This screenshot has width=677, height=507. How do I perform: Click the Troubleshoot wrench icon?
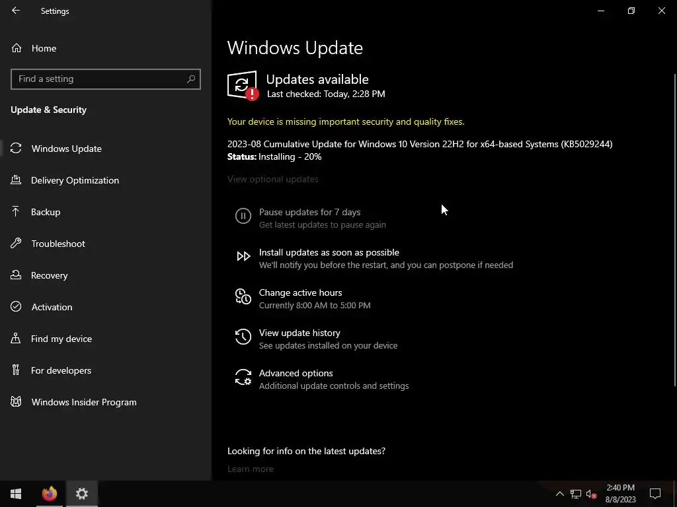pos(16,243)
